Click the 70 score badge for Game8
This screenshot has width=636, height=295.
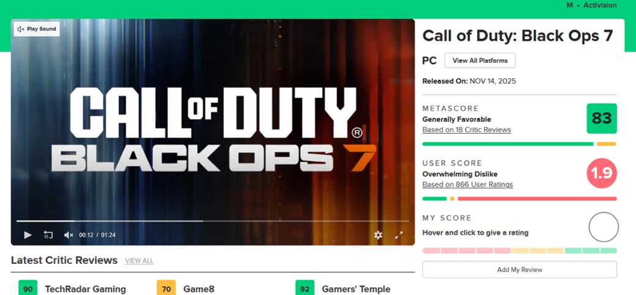tap(166, 287)
